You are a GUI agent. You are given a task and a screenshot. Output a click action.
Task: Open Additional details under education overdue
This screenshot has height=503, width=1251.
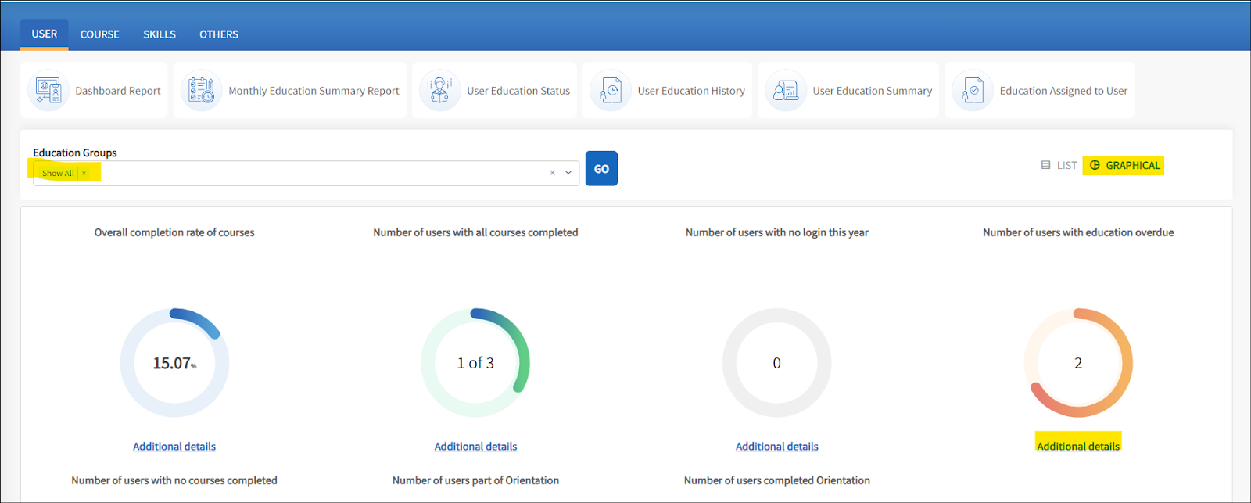coord(1078,447)
